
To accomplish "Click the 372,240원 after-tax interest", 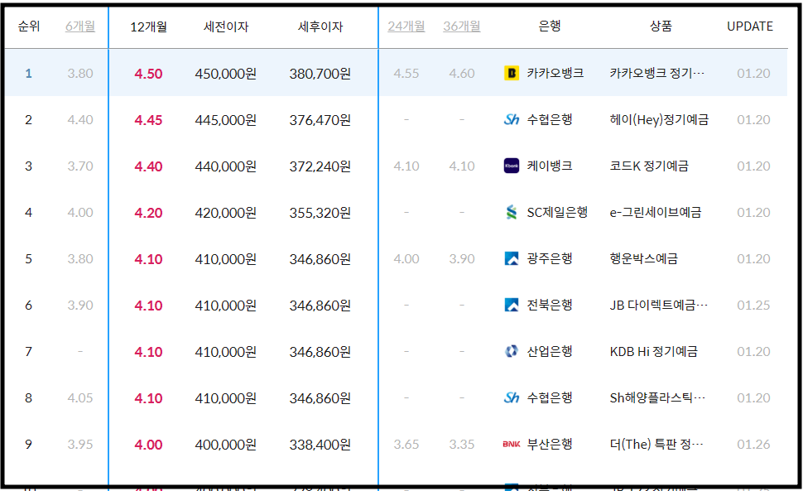I will (x=320, y=166).
